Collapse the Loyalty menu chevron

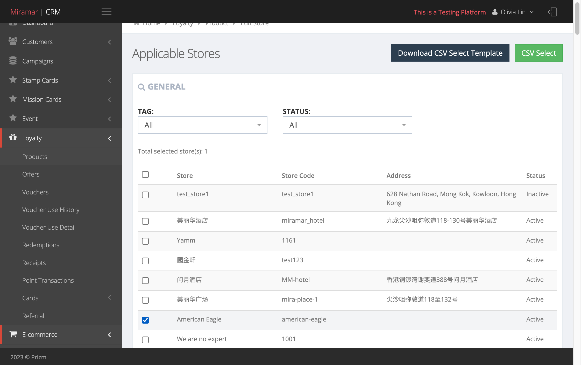tap(110, 138)
